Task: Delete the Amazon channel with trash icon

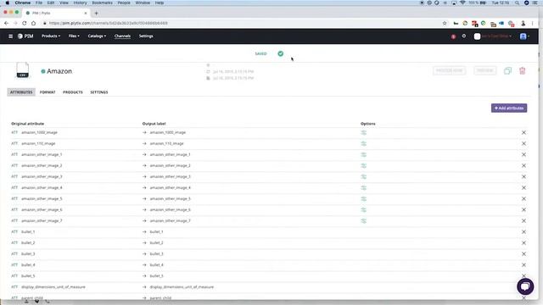Action: [523, 71]
